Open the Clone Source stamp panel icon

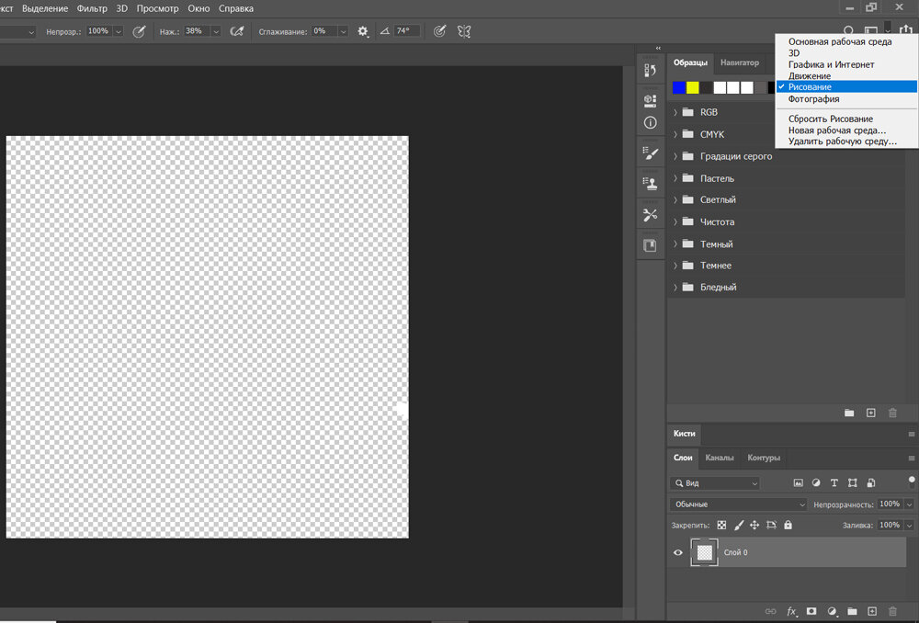pyautogui.click(x=650, y=184)
